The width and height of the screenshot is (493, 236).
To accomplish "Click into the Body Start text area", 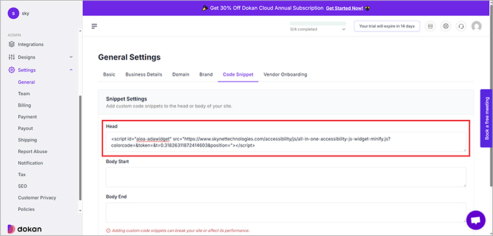I will click(x=286, y=177).
